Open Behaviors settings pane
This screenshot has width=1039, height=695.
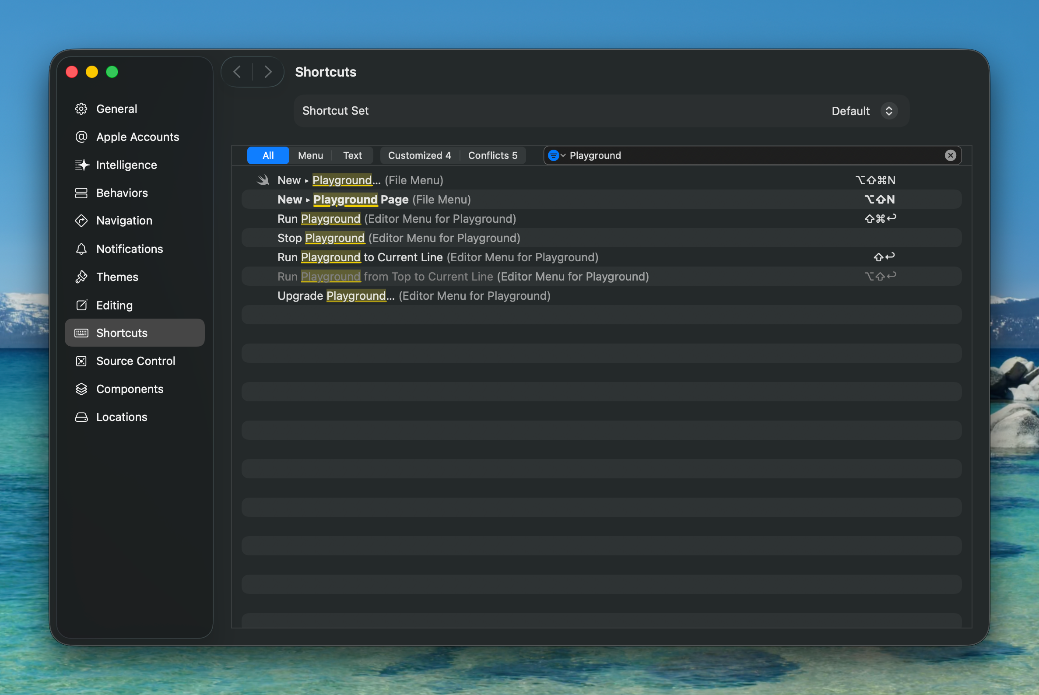135,193
